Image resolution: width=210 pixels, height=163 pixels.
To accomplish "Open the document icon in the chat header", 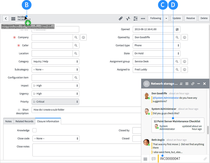I will [187, 84].
